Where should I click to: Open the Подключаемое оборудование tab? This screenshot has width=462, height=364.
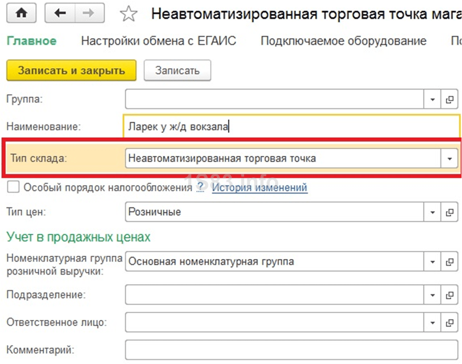click(x=343, y=41)
